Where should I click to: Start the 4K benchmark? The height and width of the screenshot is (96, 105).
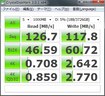coord(12,63)
